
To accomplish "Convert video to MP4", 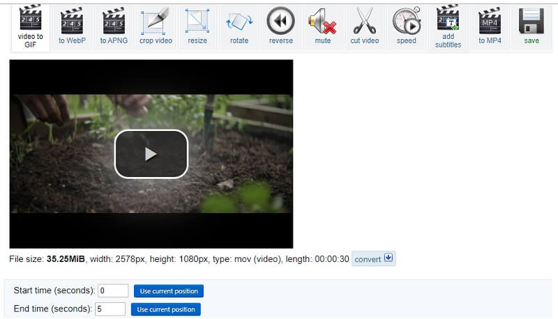I will (490, 26).
